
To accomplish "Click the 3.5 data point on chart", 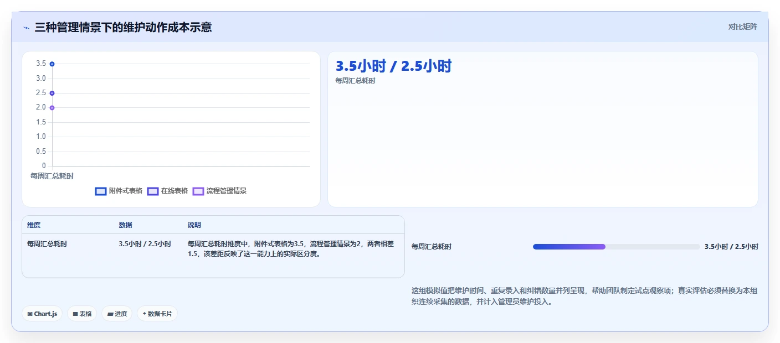I will pos(52,64).
